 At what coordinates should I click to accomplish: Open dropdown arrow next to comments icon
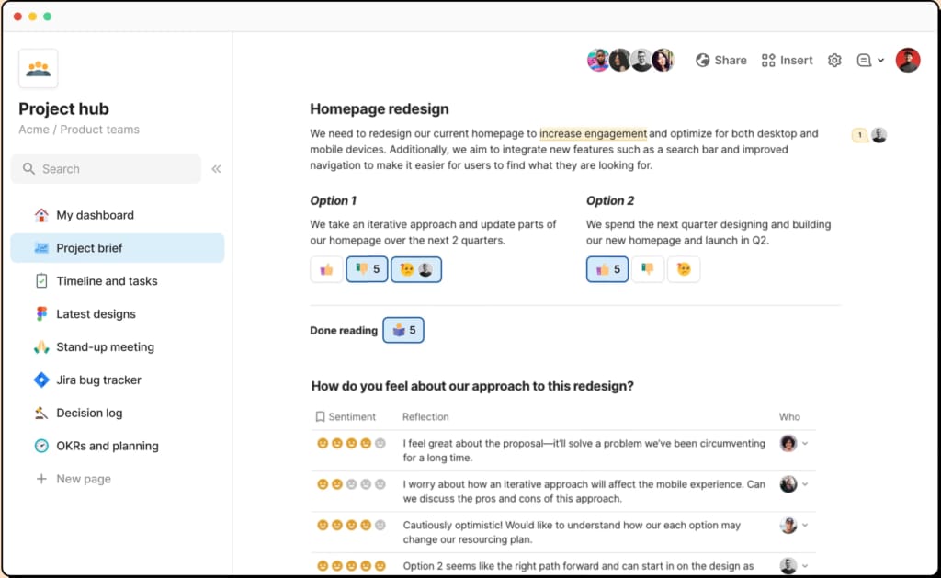pyautogui.click(x=881, y=61)
